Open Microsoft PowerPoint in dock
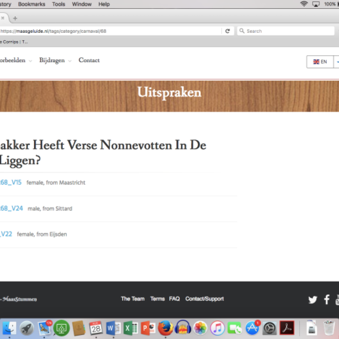Screen dimensions: 339x339 [148, 328]
